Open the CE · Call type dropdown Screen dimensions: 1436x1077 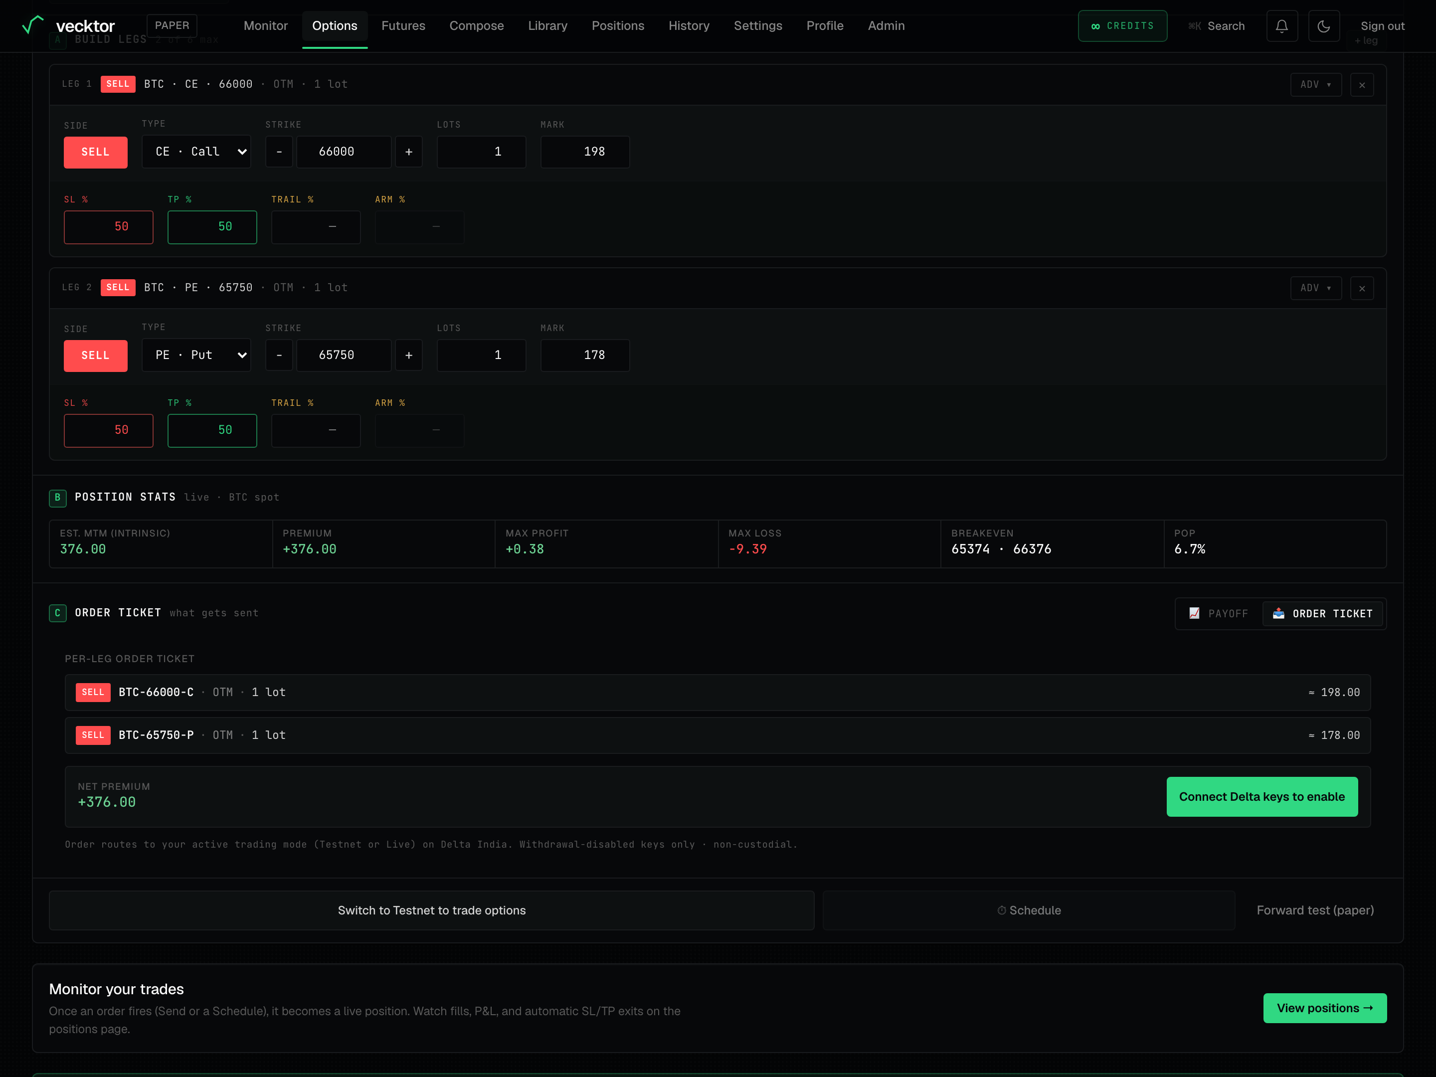point(196,152)
